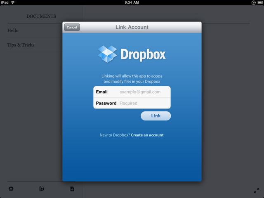Open the settings gear icon
The height and width of the screenshot is (198, 264).
tap(11, 189)
